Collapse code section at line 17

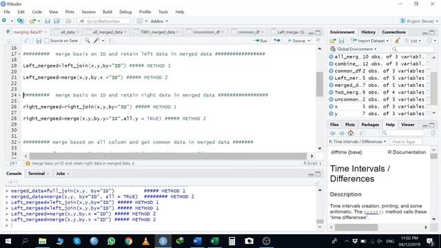(x=19, y=54)
